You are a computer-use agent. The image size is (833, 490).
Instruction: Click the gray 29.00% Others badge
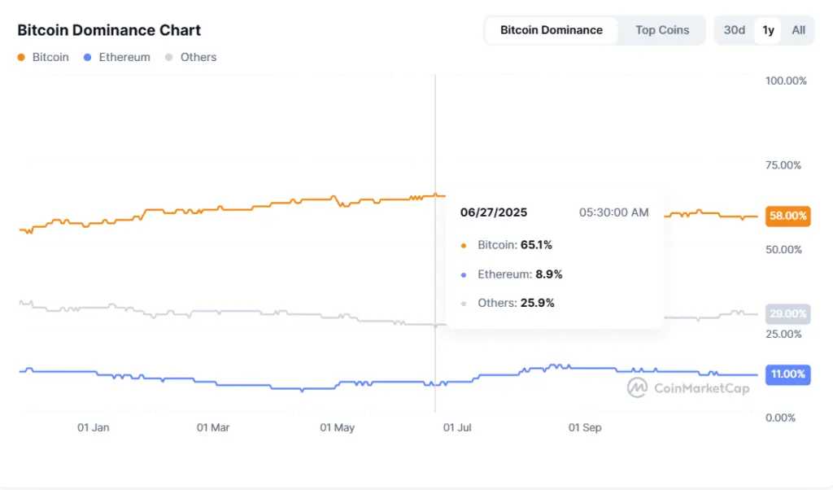tap(787, 313)
